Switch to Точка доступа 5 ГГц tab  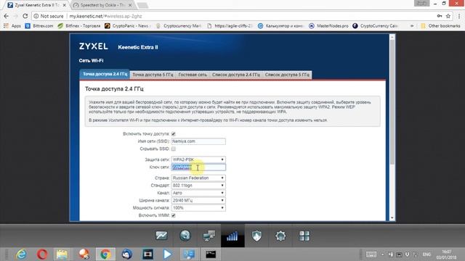click(153, 75)
